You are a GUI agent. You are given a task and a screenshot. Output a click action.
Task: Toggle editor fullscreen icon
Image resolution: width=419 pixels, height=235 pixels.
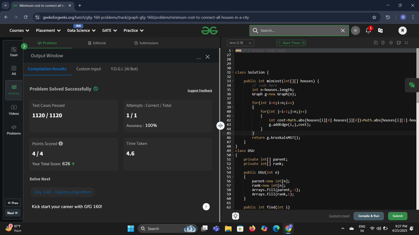tap(406, 43)
